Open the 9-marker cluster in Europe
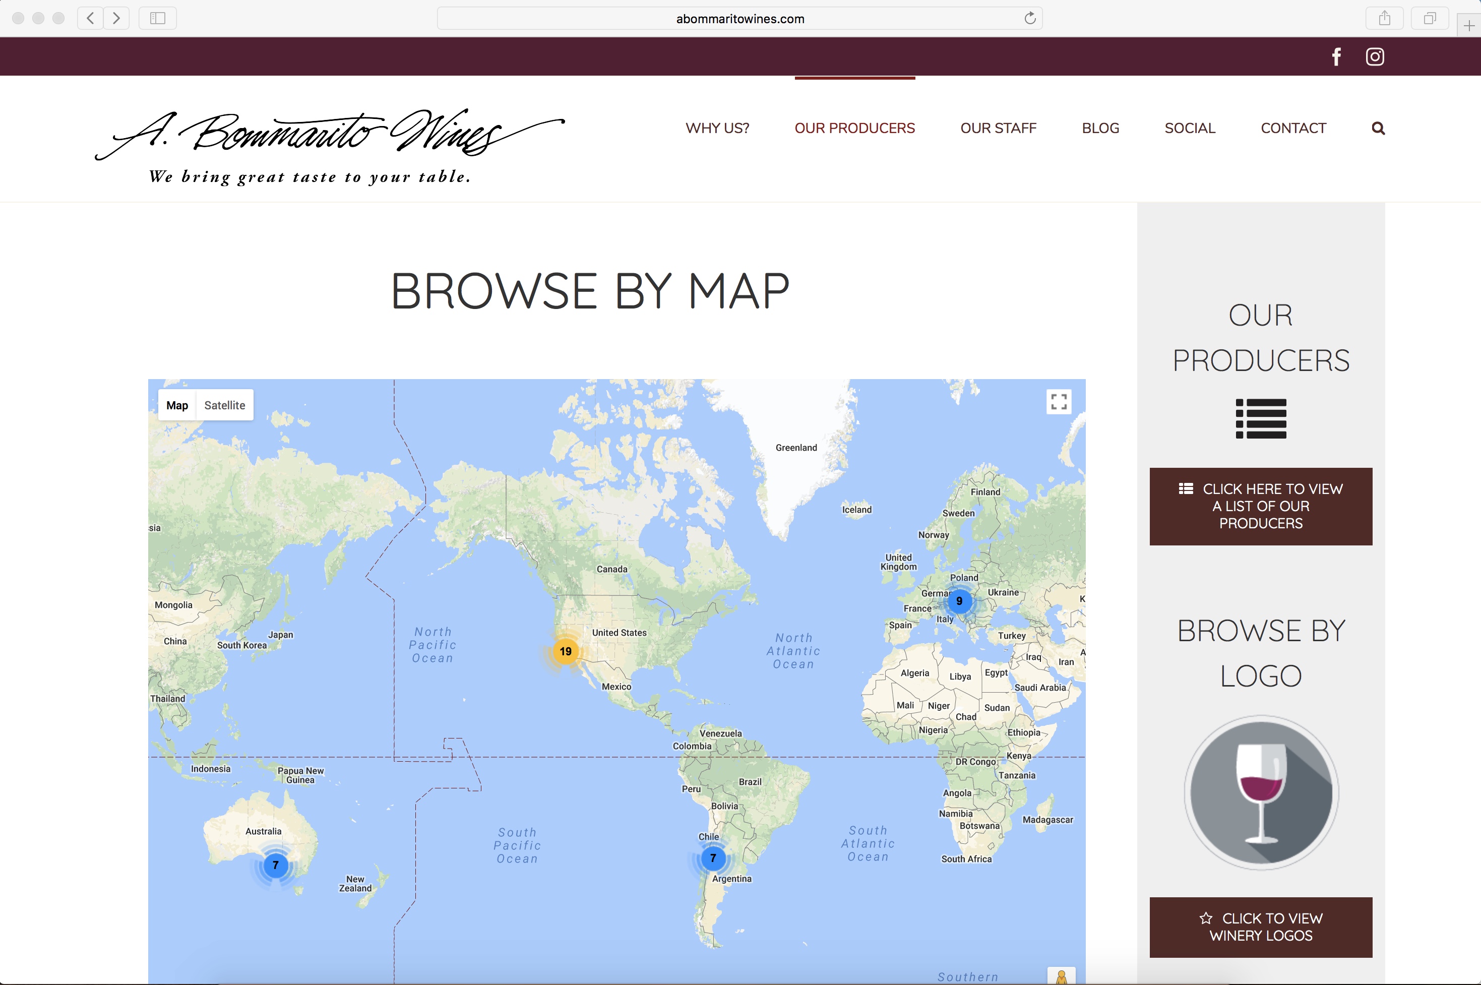 [x=959, y=601]
